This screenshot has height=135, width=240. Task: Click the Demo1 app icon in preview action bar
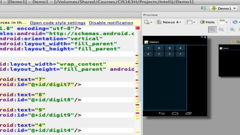pyautogui.click(x=146, y=42)
